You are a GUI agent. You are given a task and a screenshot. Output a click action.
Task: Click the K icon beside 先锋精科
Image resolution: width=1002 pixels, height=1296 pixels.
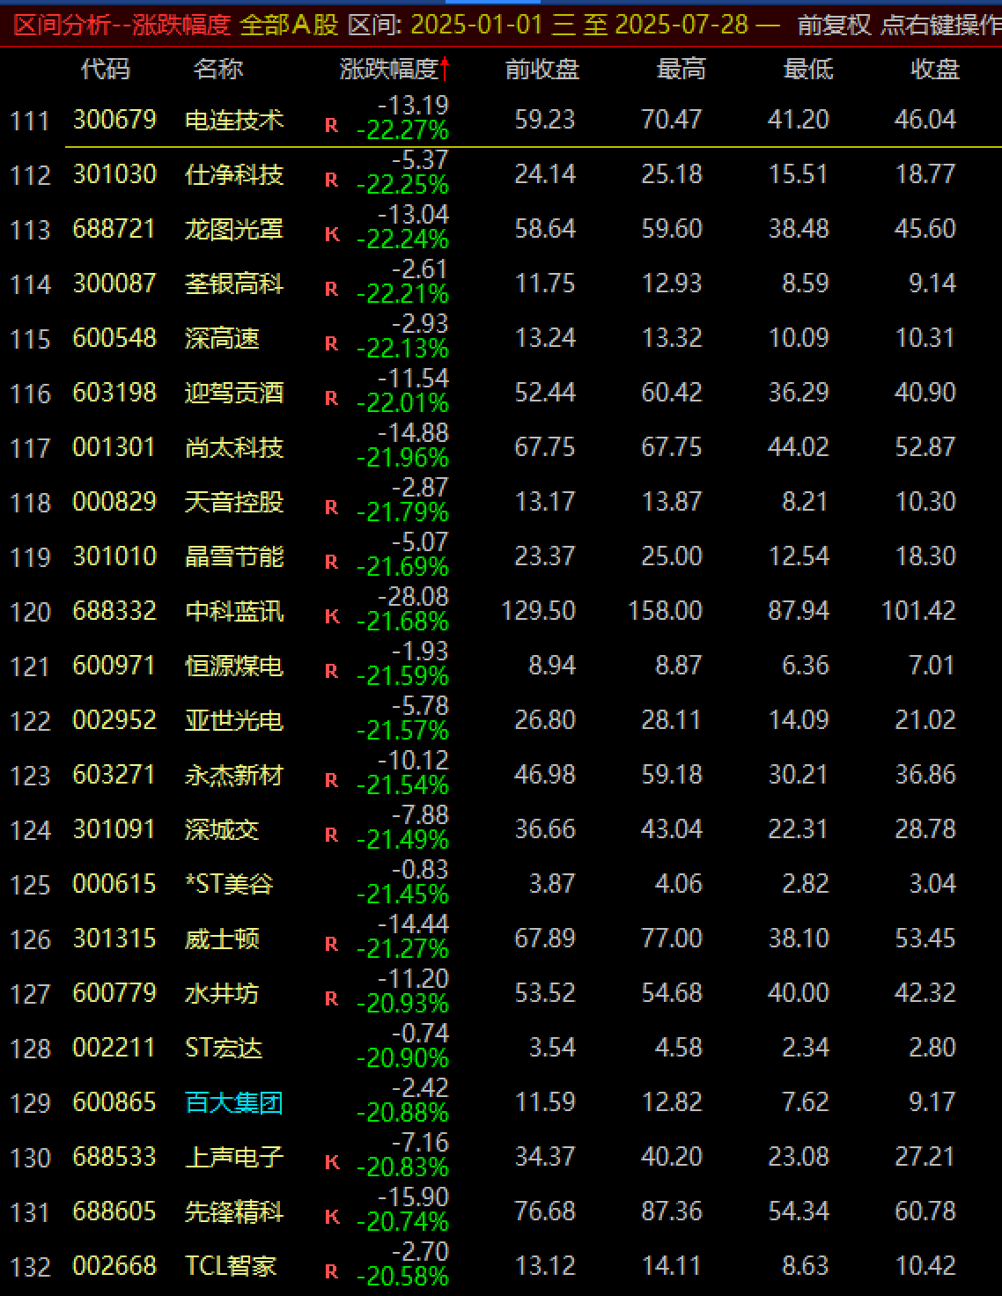click(x=331, y=1217)
